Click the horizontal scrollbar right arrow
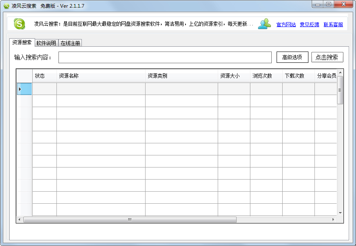This screenshot has width=356, height=246. 333,220
